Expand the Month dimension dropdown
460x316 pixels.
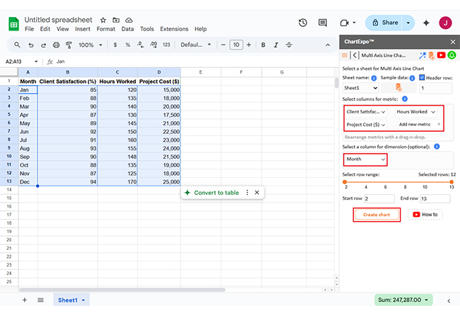[365, 159]
